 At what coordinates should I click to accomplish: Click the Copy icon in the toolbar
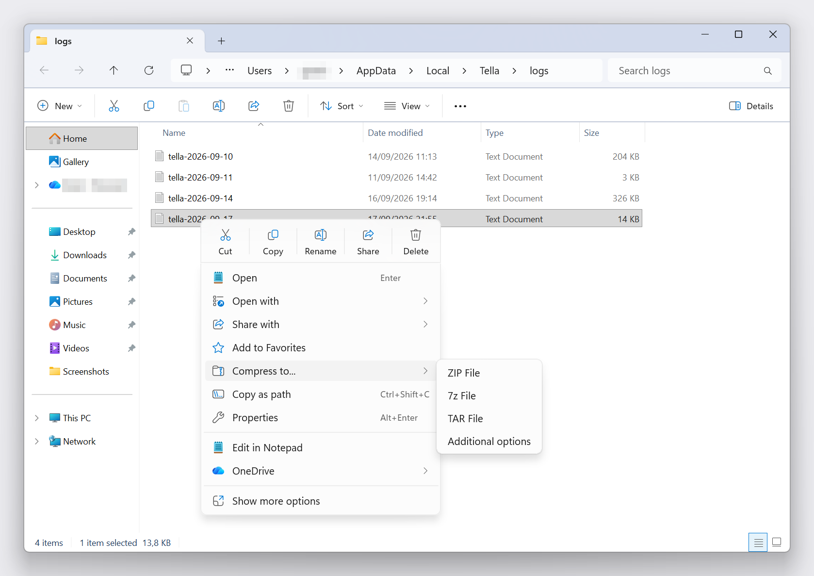point(149,106)
